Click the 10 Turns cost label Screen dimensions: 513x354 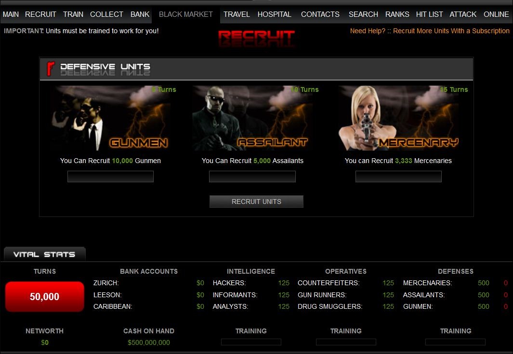305,89
